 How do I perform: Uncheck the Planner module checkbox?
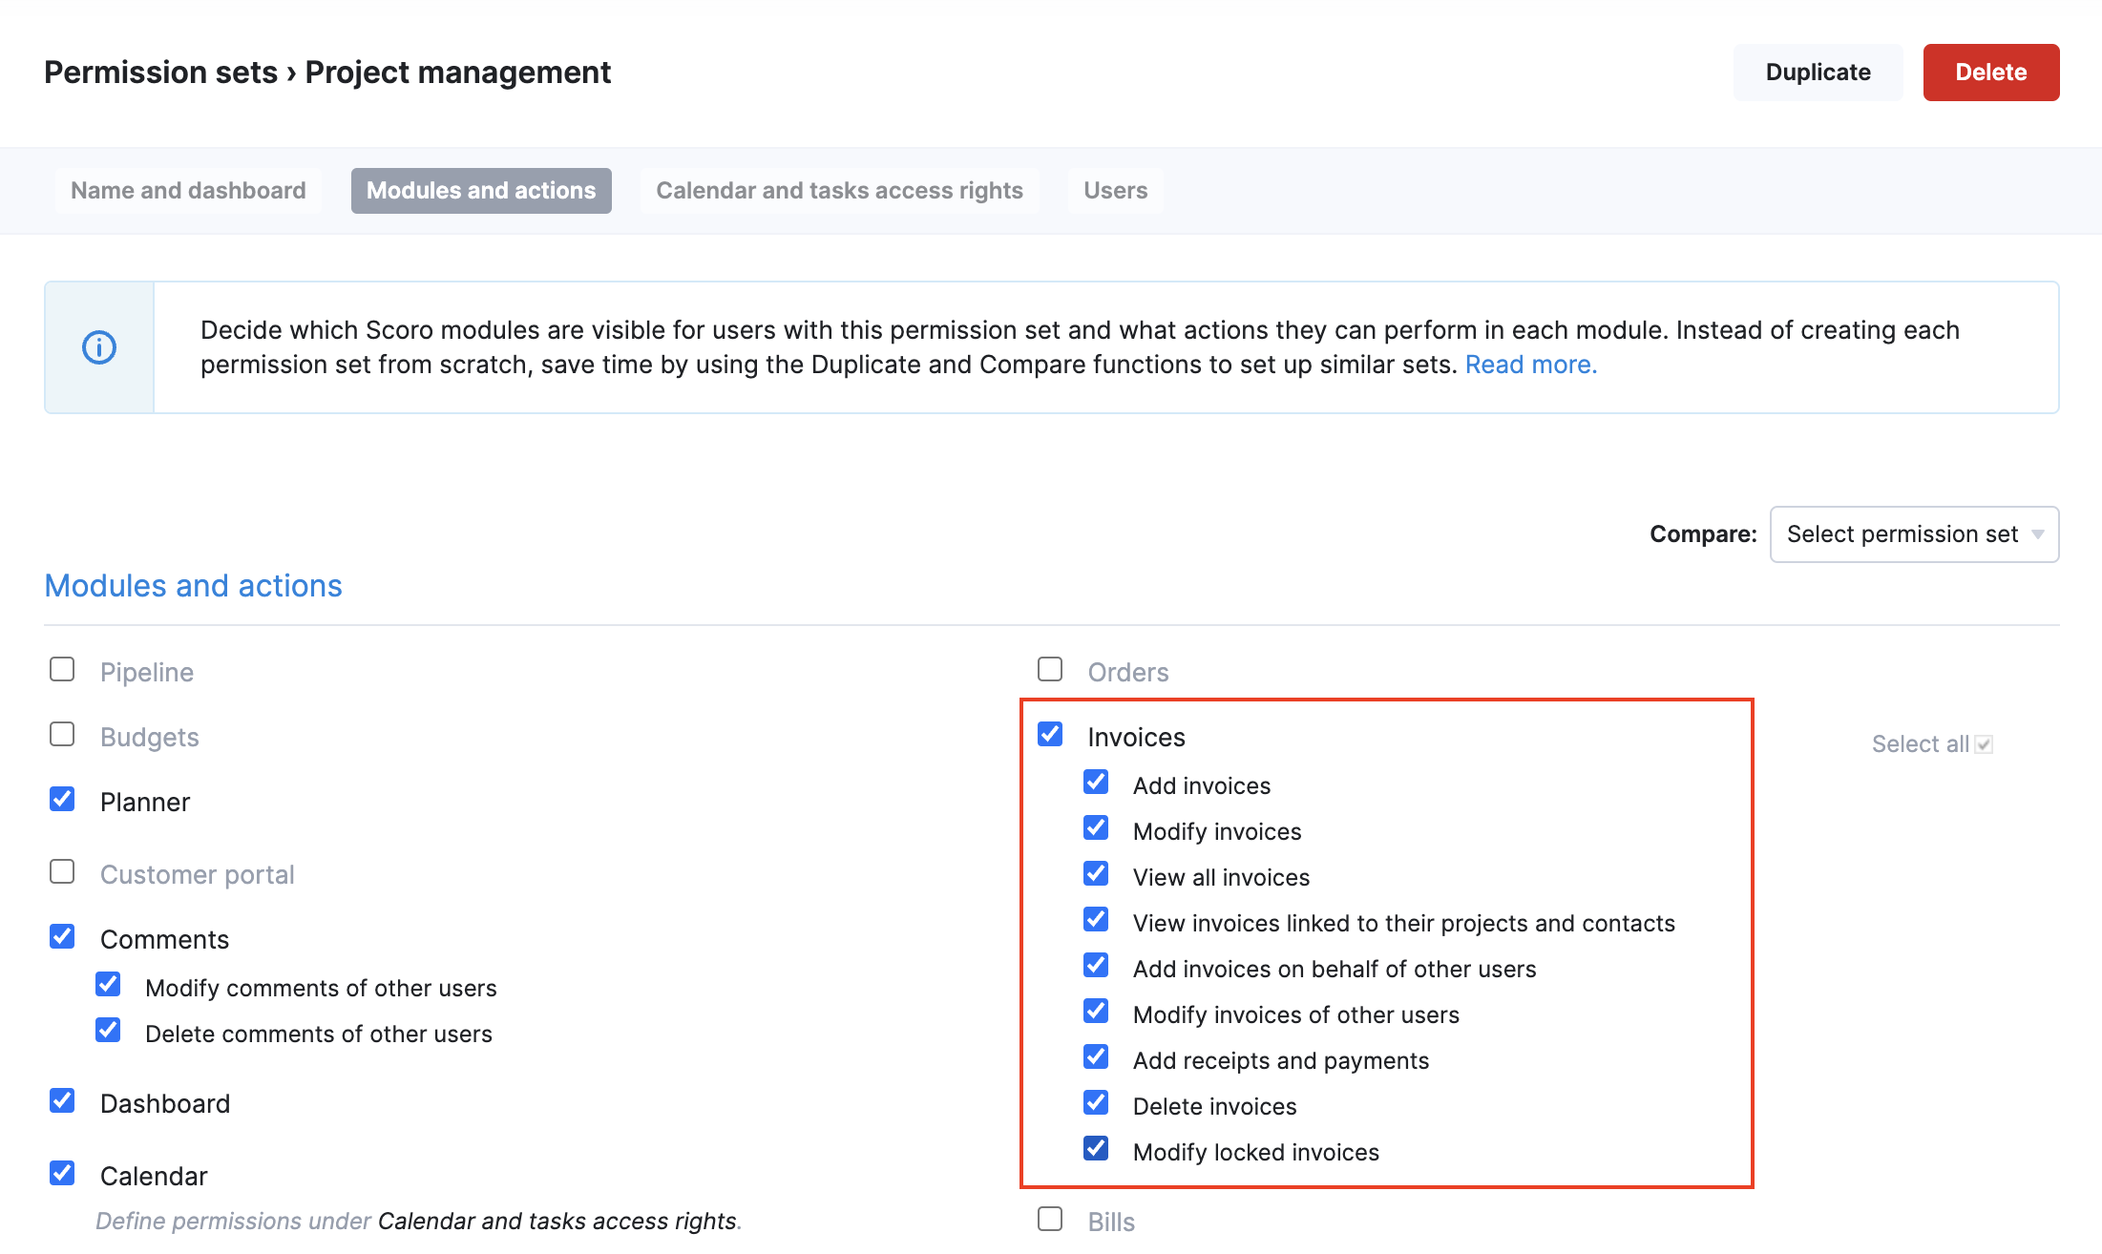click(62, 800)
